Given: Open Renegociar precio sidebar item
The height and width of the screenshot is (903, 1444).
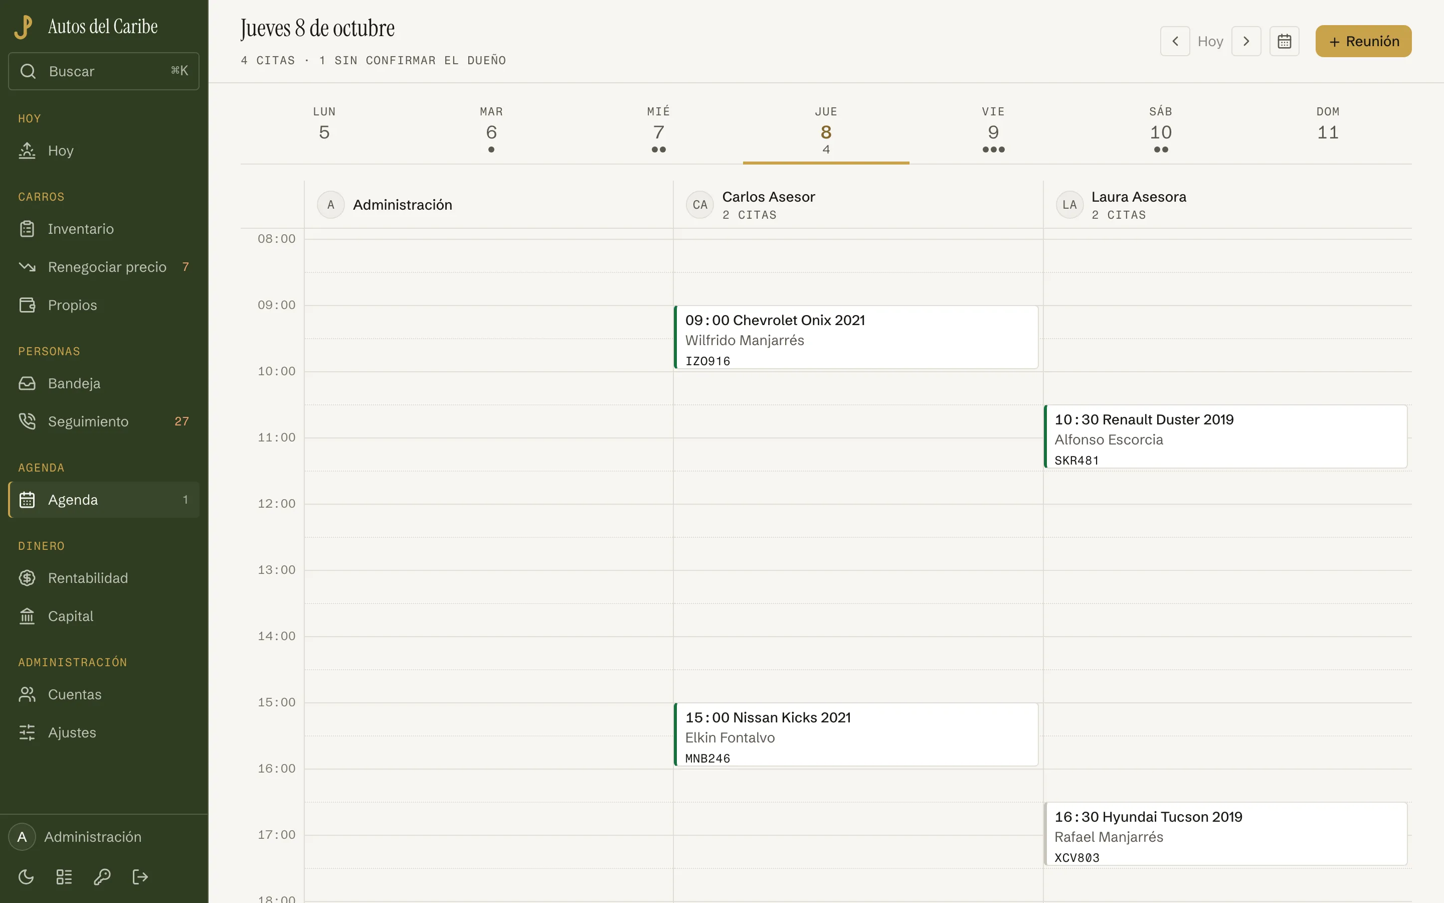Looking at the screenshot, I should (x=104, y=267).
